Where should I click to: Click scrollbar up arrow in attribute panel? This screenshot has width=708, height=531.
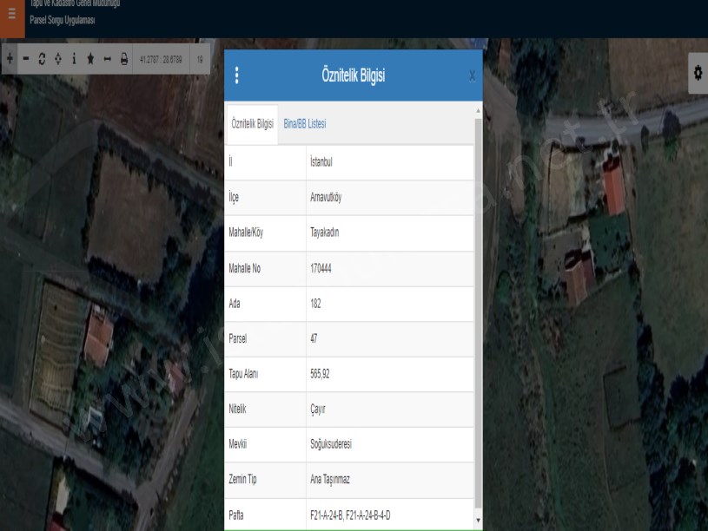click(x=478, y=111)
